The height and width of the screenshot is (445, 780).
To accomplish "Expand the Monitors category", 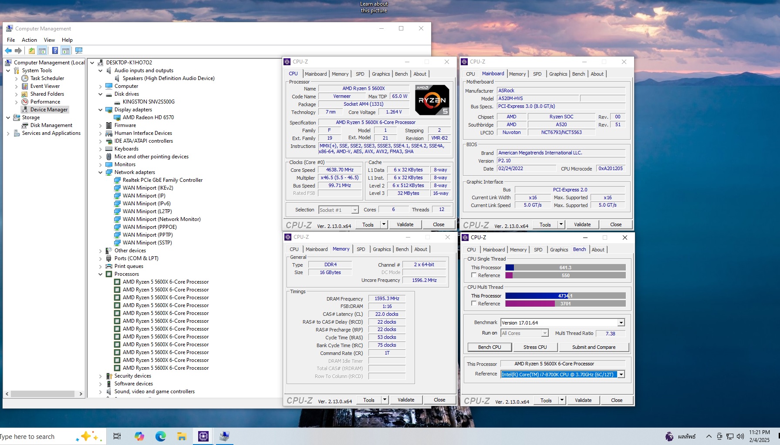I will [101, 164].
